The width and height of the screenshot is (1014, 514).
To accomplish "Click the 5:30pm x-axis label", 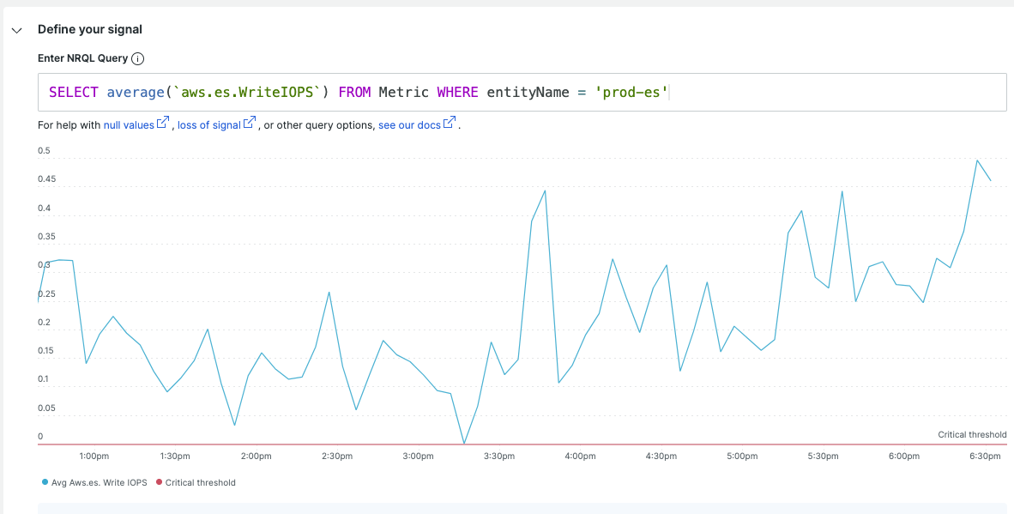I will (x=823, y=456).
